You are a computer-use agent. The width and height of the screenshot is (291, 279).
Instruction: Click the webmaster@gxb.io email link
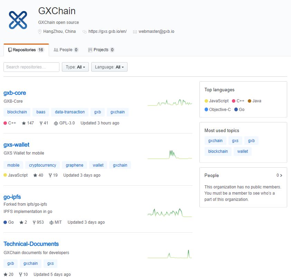156,31
